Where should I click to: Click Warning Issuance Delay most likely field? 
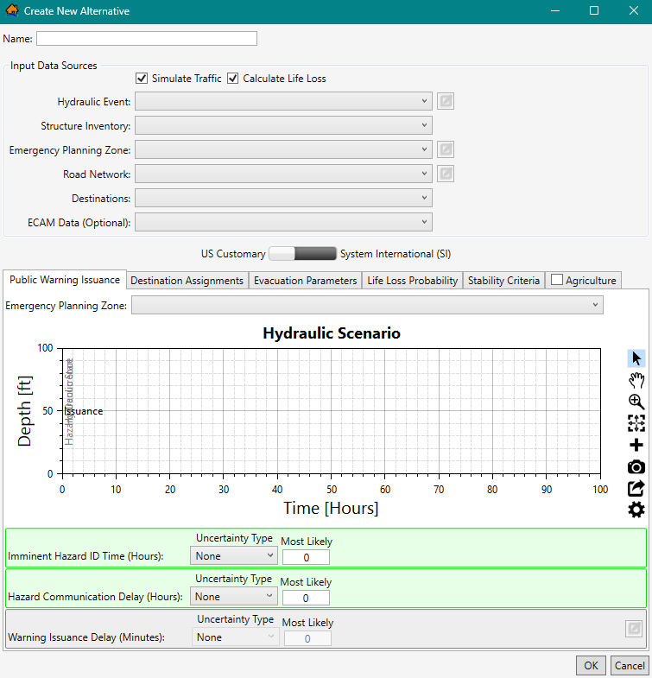coord(307,638)
